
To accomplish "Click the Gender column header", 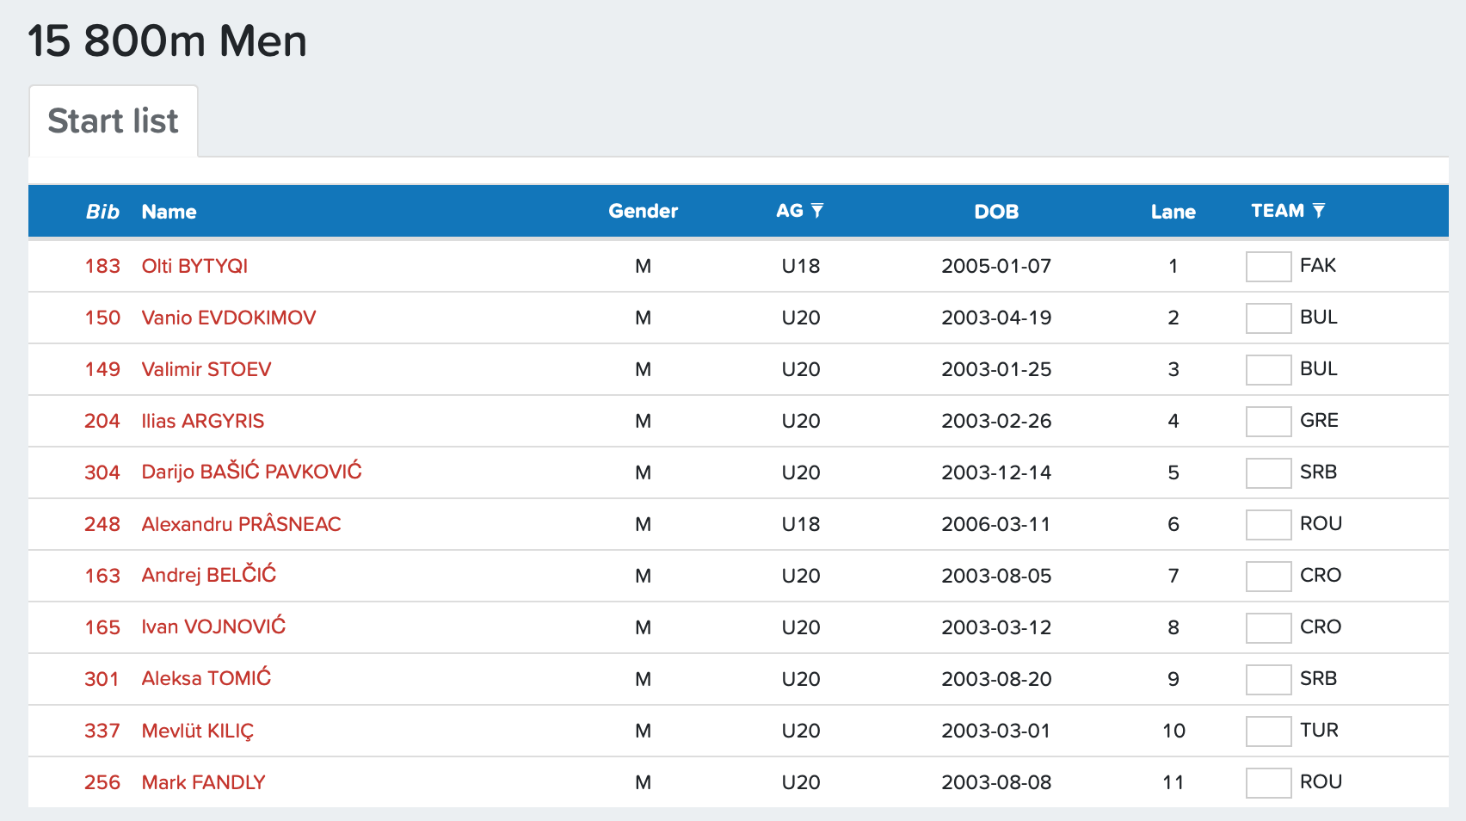I will pos(643,212).
